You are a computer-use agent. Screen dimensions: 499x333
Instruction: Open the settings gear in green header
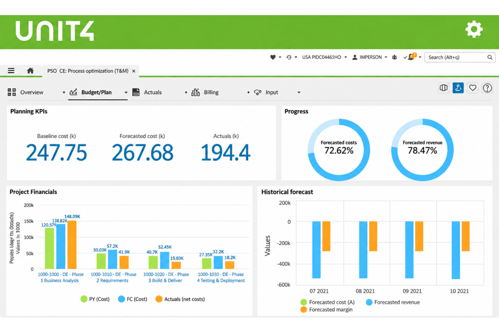474,29
